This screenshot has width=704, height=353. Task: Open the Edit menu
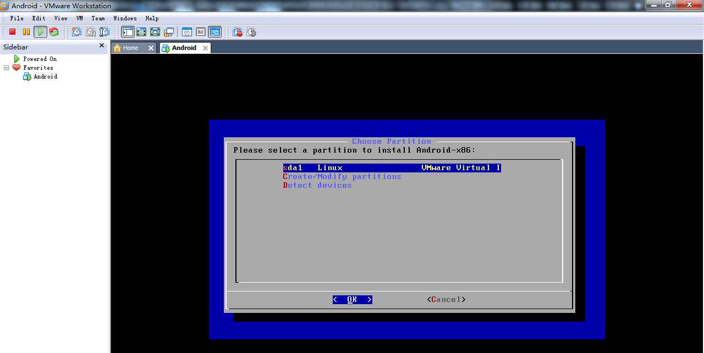pos(38,18)
